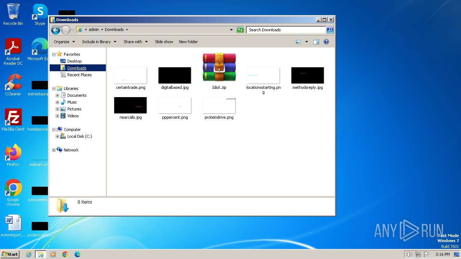Open Acrobat Reader DC desktop shortcut
The height and width of the screenshot is (259, 461).
click(x=13, y=52)
